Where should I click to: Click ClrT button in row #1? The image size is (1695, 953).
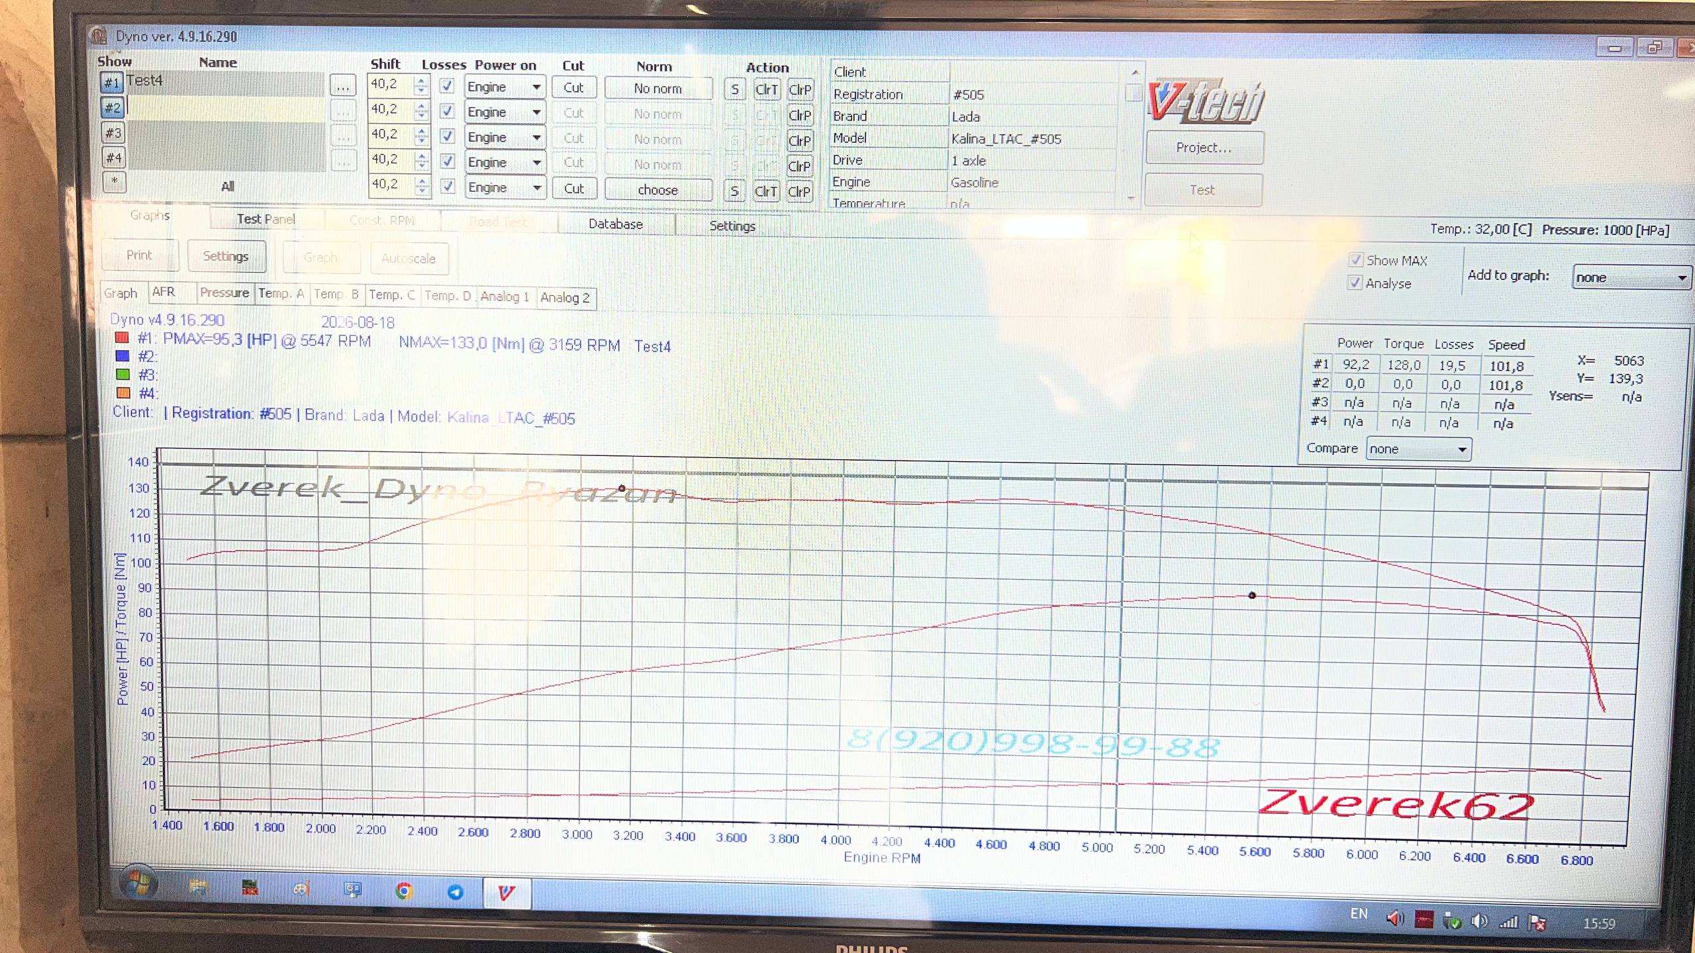766,89
